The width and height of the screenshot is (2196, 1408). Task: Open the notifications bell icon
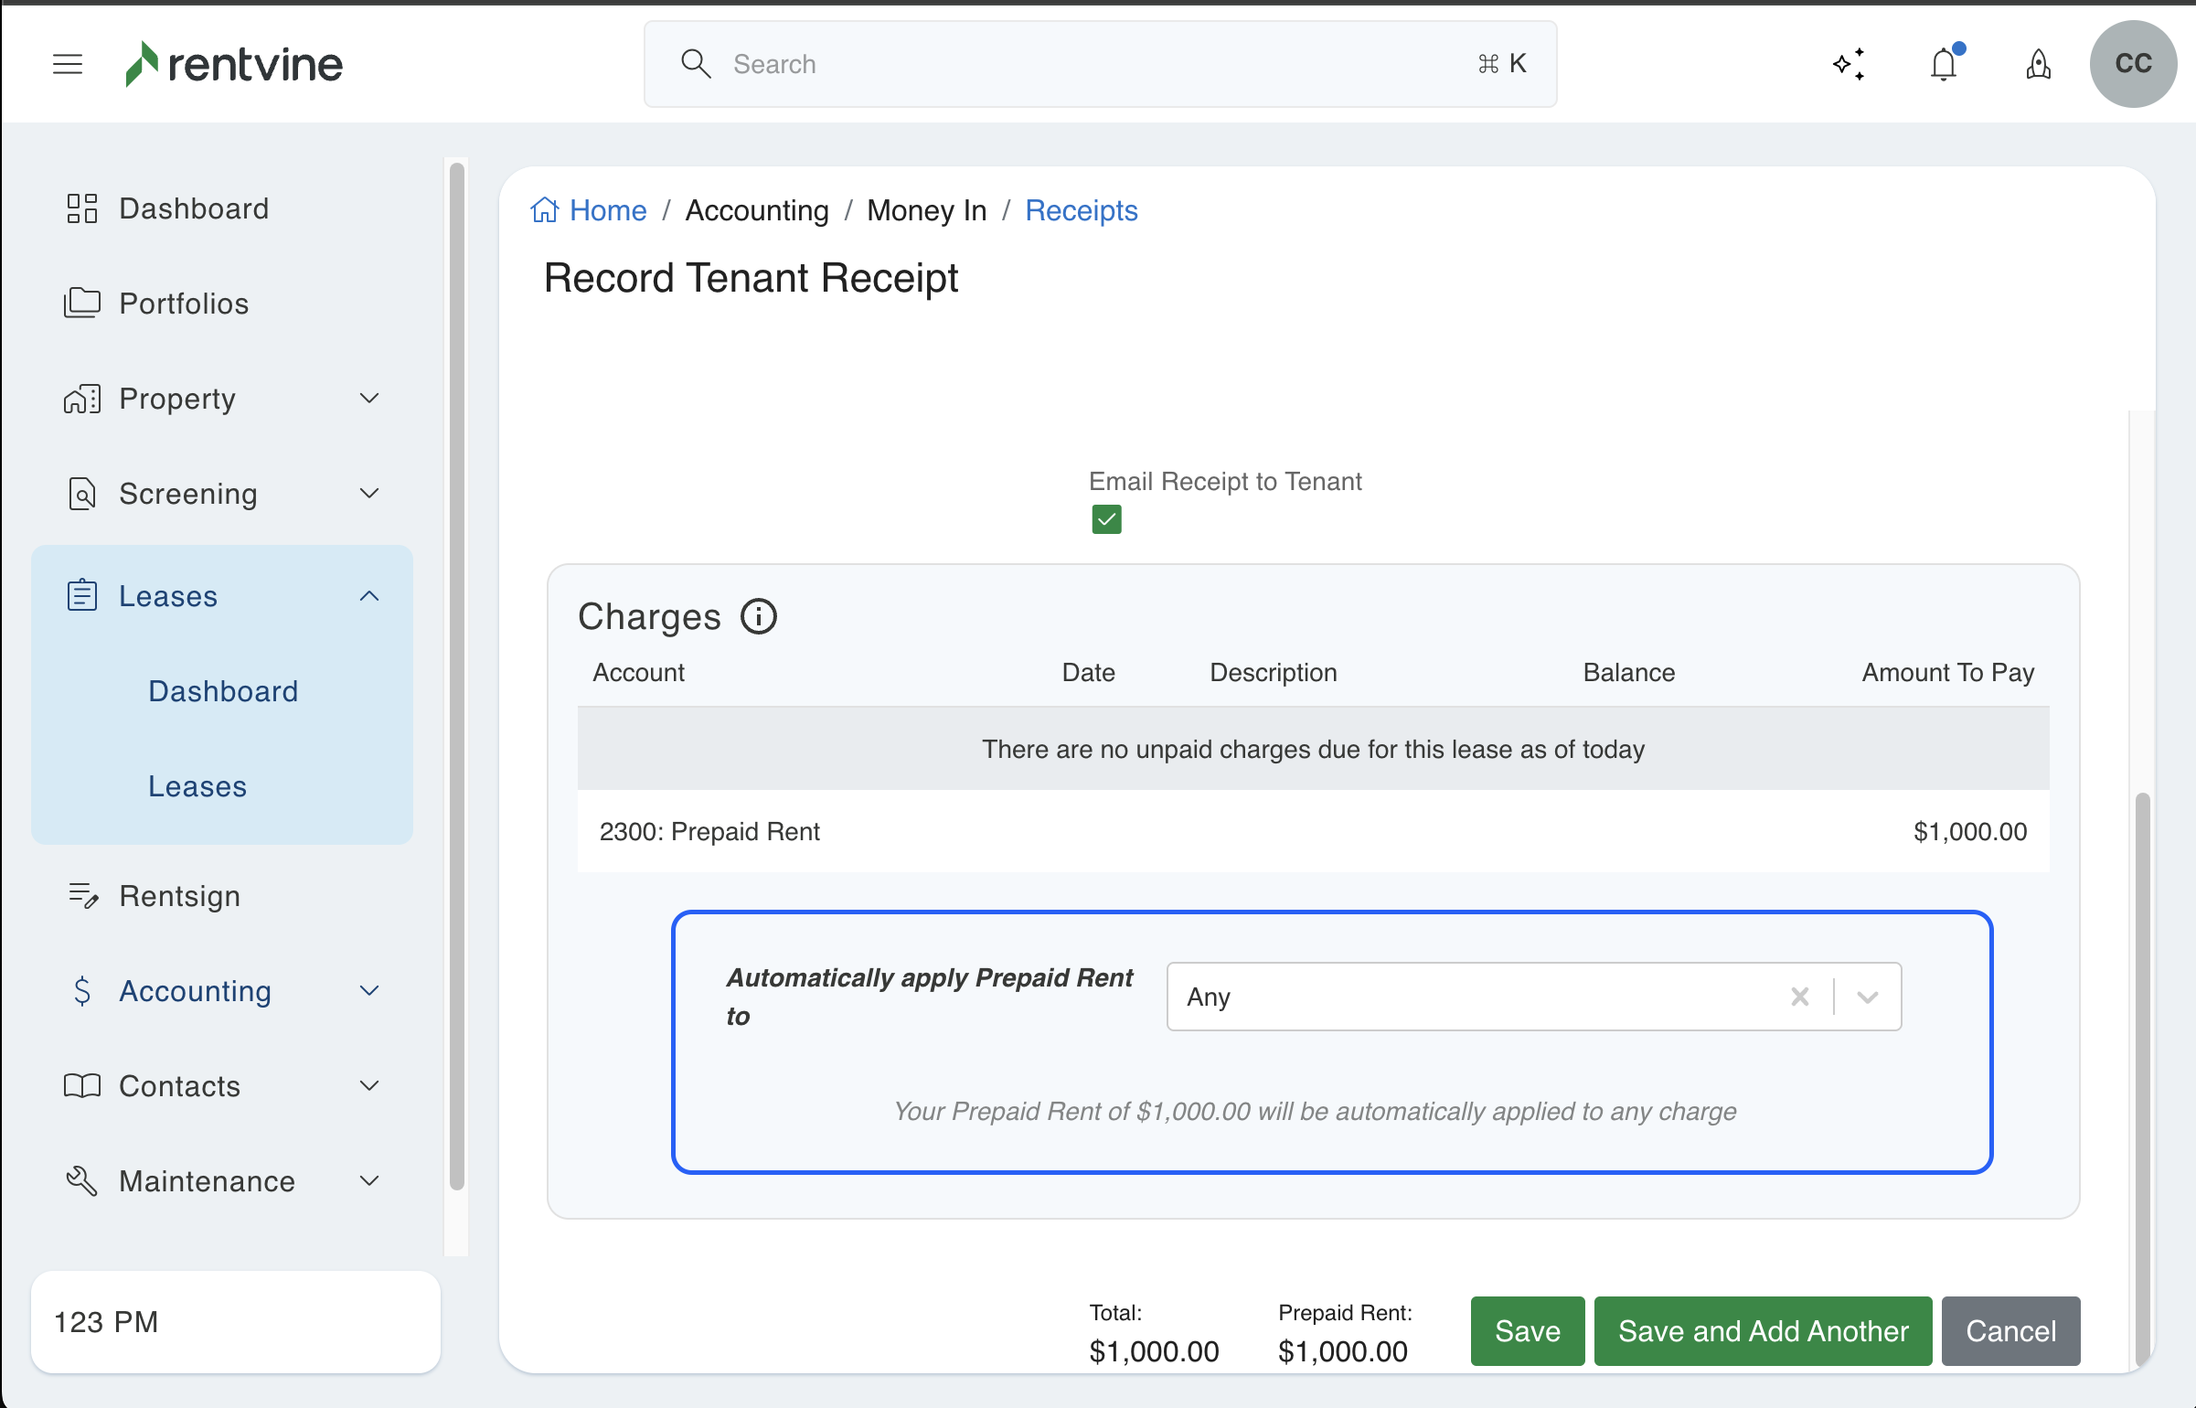(x=1944, y=64)
